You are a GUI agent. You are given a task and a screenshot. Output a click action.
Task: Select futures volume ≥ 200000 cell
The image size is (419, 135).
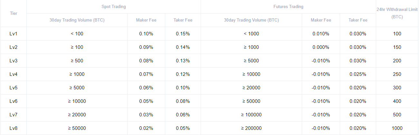pos(252,128)
